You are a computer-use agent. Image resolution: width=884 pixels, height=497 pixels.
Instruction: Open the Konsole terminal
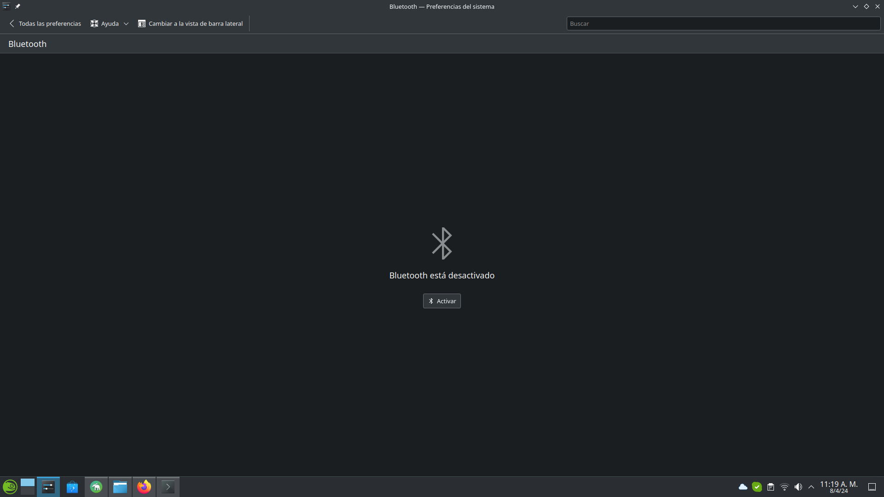pyautogui.click(x=168, y=487)
